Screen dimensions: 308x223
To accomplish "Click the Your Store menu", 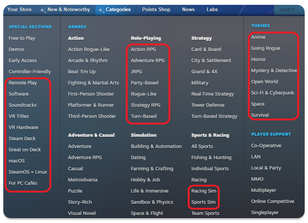I will pos(19,10).
